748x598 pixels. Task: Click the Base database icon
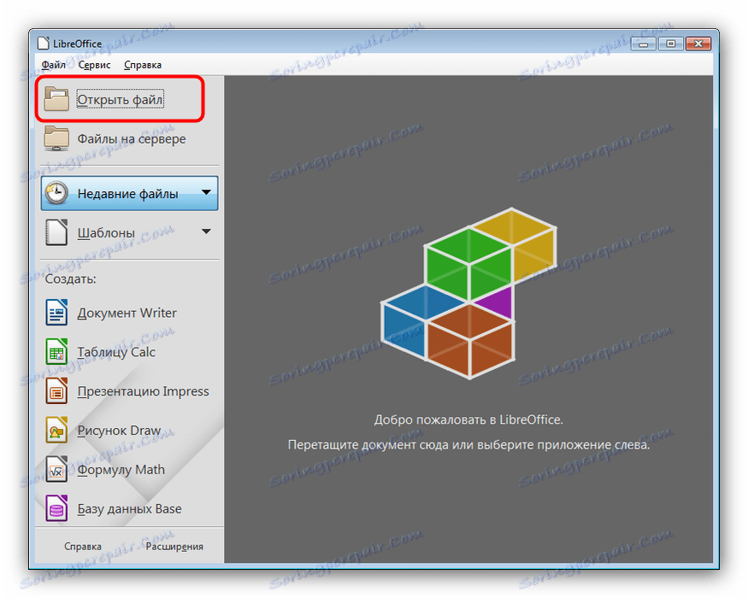click(x=56, y=508)
